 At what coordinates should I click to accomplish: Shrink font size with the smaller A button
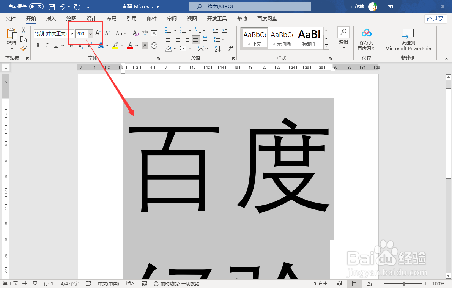[x=107, y=33]
